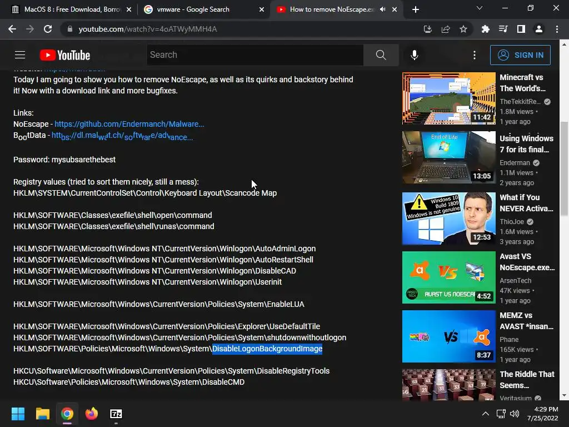Click the DisableRegistryTools registry line
The height and width of the screenshot is (427, 569).
click(171, 371)
